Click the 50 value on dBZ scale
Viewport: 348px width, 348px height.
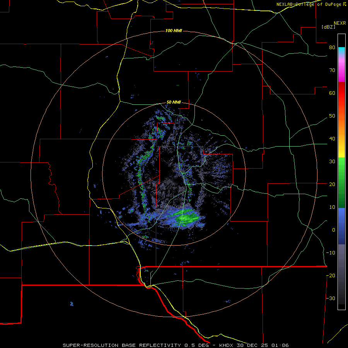point(332,116)
